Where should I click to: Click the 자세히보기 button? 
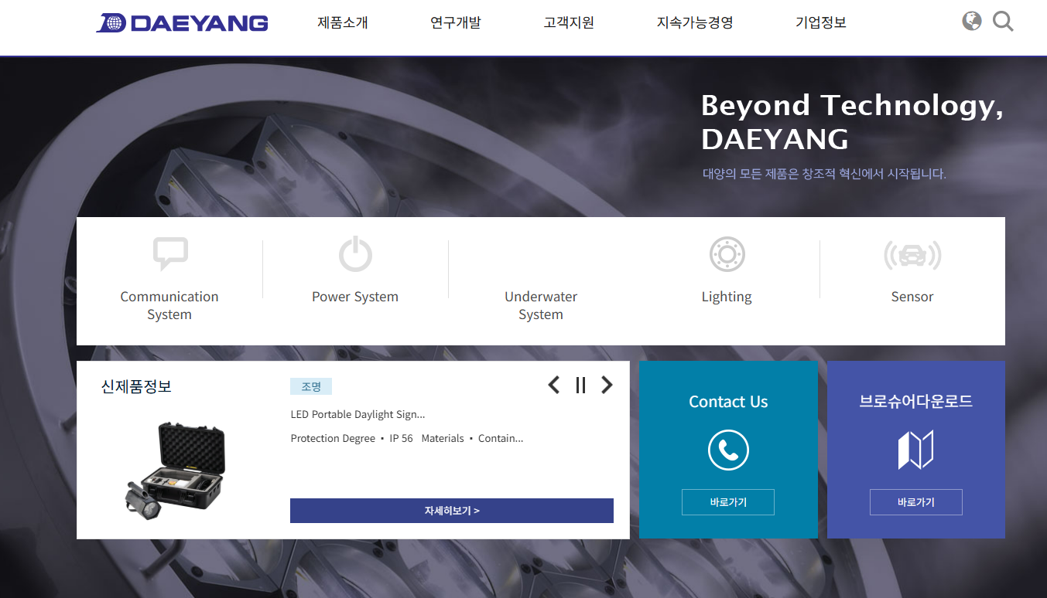(x=452, y=511)
